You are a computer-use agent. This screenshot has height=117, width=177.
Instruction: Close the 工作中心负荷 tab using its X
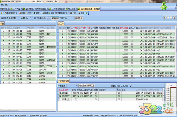point(64,9)
